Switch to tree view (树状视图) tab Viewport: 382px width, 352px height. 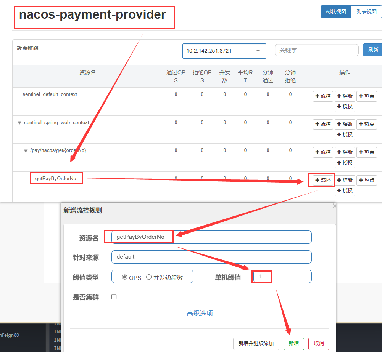coord(336,11)
